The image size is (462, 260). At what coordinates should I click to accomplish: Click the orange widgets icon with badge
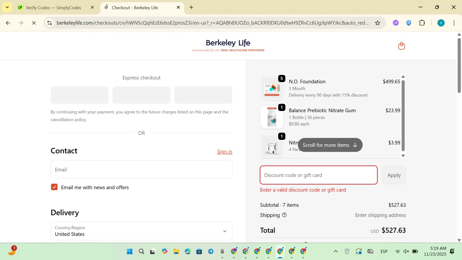(x=12, y=251)
